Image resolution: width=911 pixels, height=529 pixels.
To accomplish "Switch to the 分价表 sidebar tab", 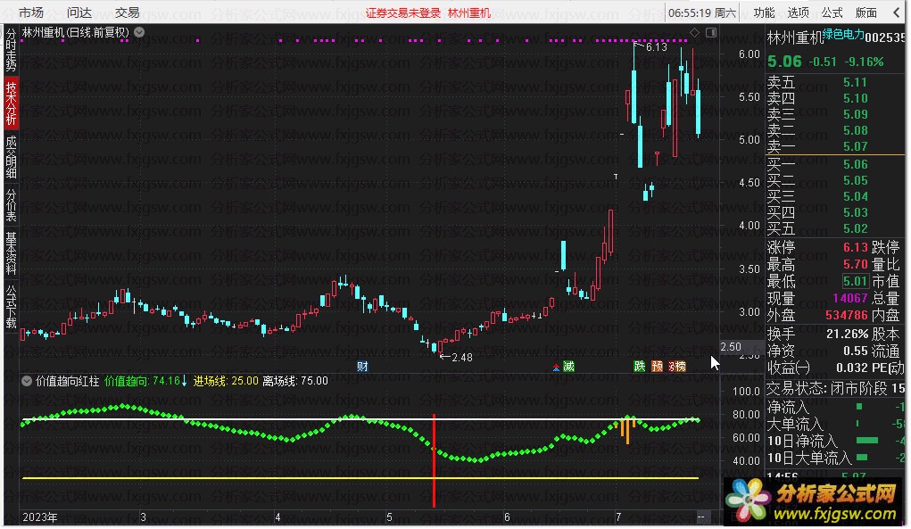I will tap(11, 204).
